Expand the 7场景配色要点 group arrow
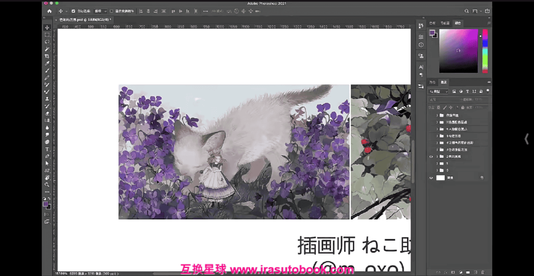The image size is (534, 276). tap(437, 122)
